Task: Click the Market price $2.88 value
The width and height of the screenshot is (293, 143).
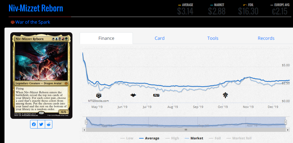Action: tap(217, 11)
